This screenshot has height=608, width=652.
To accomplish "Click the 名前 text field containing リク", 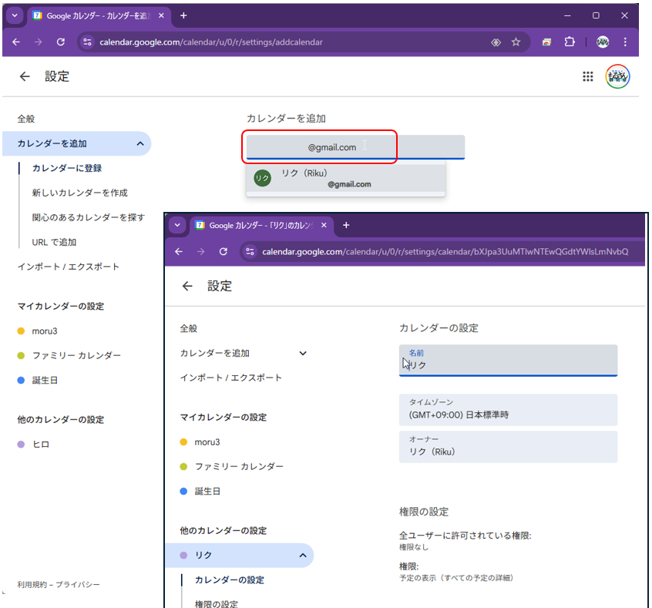I will [x=508, y=360].
